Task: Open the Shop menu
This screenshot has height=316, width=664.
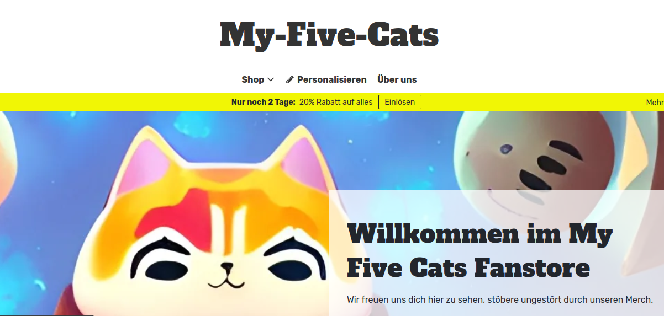Action: tap(257, 79)
